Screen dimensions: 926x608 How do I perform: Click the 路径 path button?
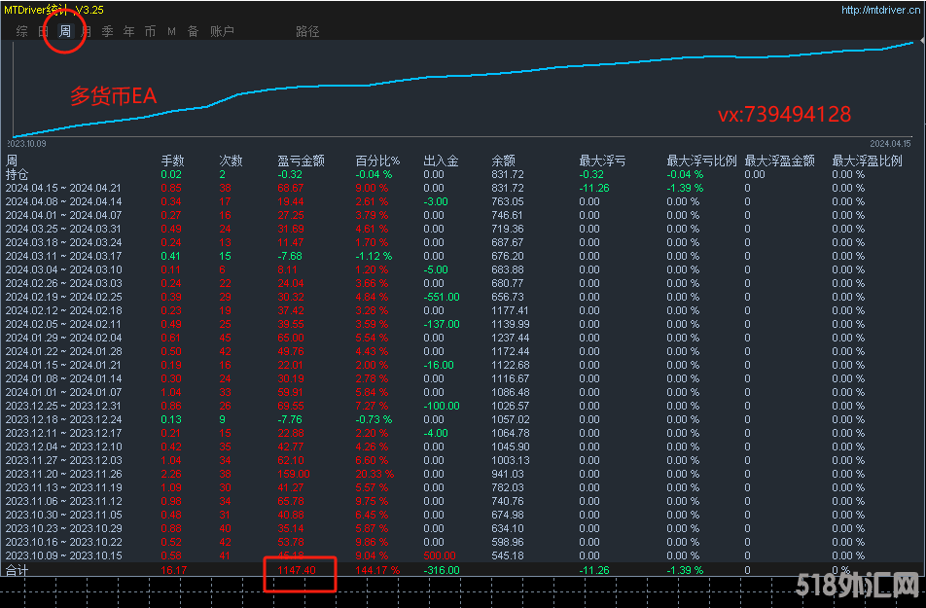coord(307,31)
